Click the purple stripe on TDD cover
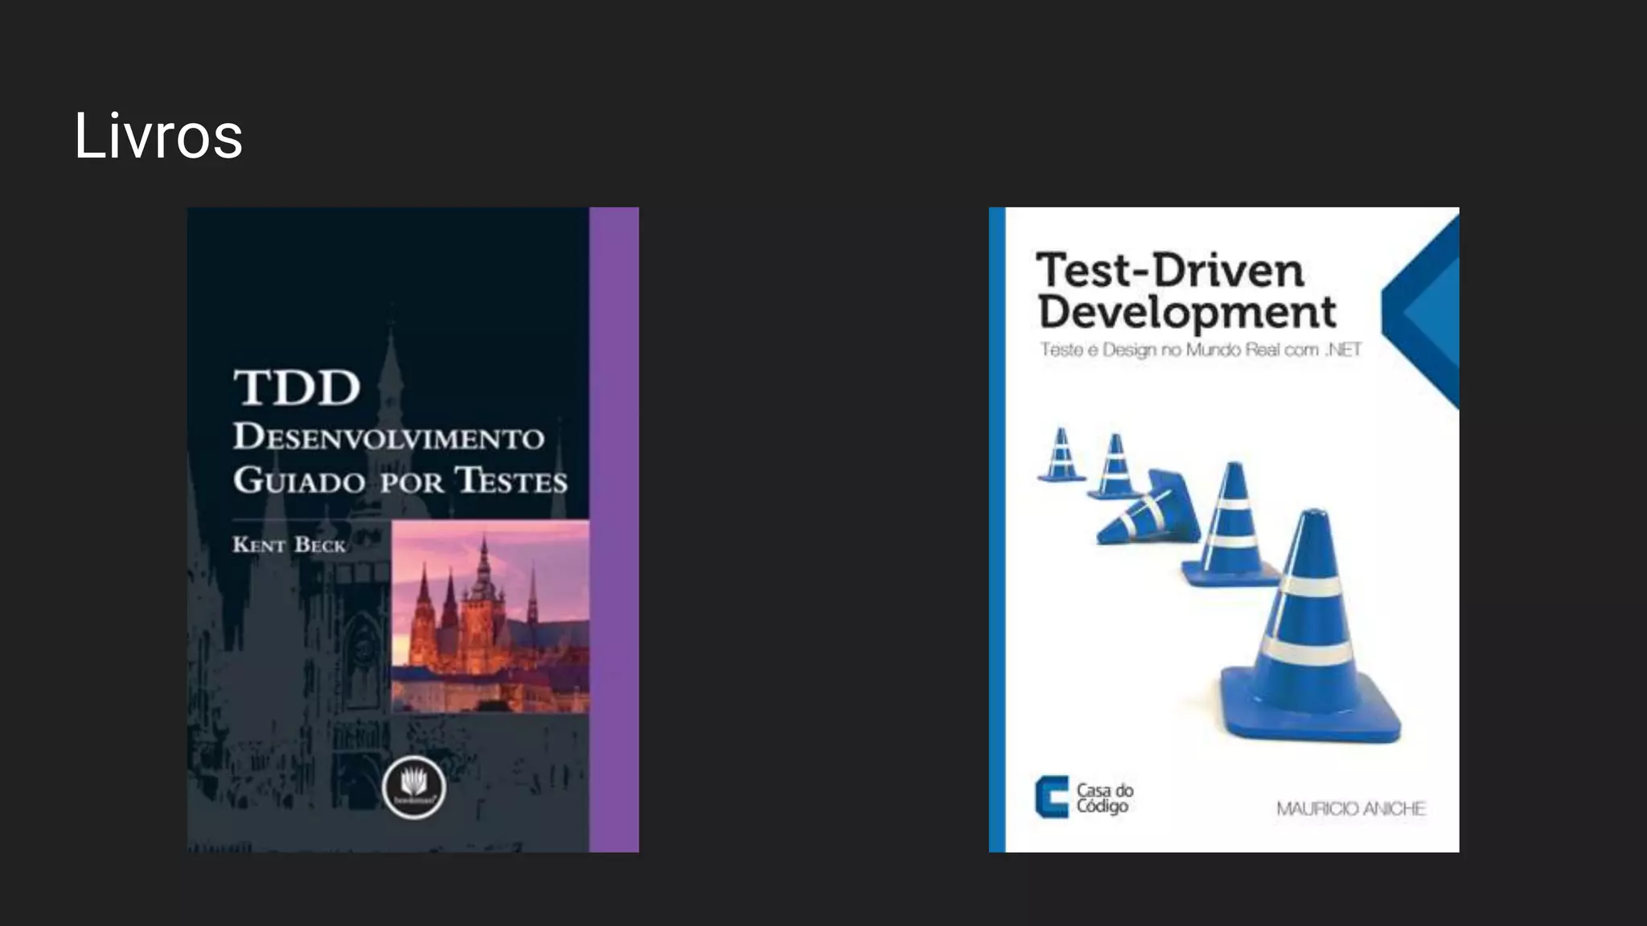Image resolution: width=1647 pixels, height=926 pixels. pos(614,529)
